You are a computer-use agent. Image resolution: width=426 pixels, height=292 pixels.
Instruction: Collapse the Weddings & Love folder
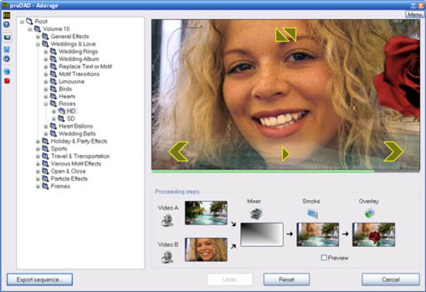coord(38,44)
